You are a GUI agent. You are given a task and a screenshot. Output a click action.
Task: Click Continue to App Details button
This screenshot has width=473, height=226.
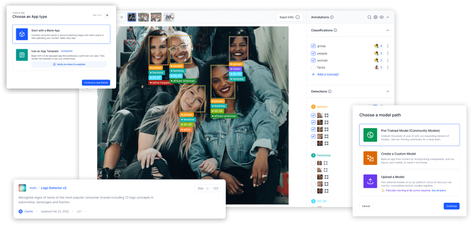[96, 82]
